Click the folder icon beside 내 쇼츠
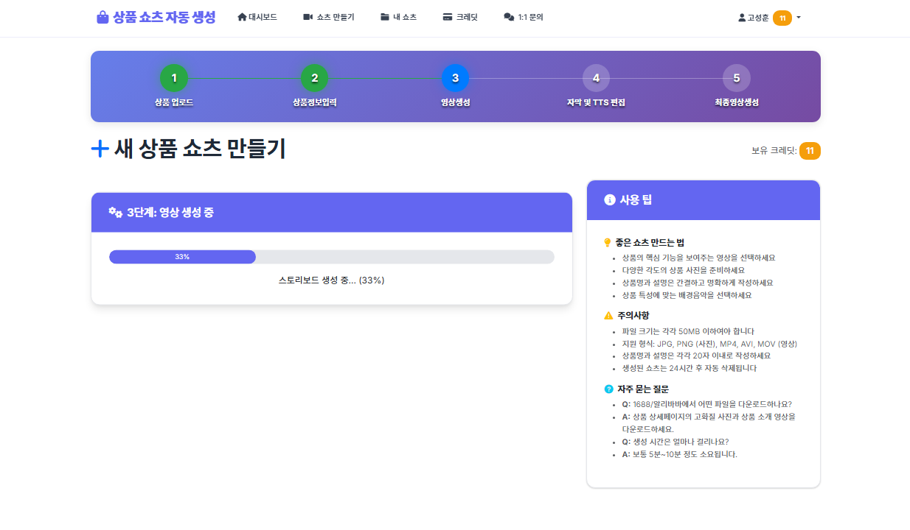Viewport: 910px width, 530px height. 385,17
